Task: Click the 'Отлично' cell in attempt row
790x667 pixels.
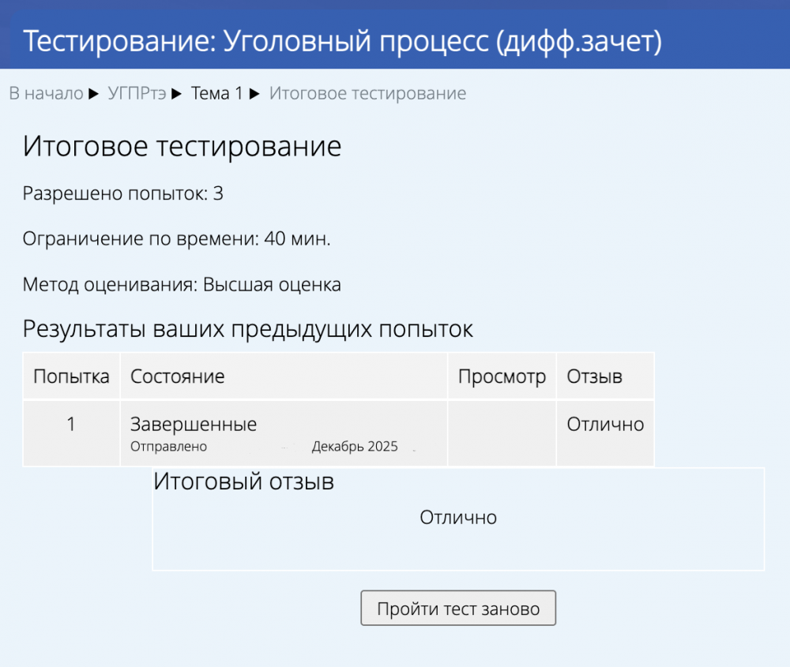Action: coord(605,425)
